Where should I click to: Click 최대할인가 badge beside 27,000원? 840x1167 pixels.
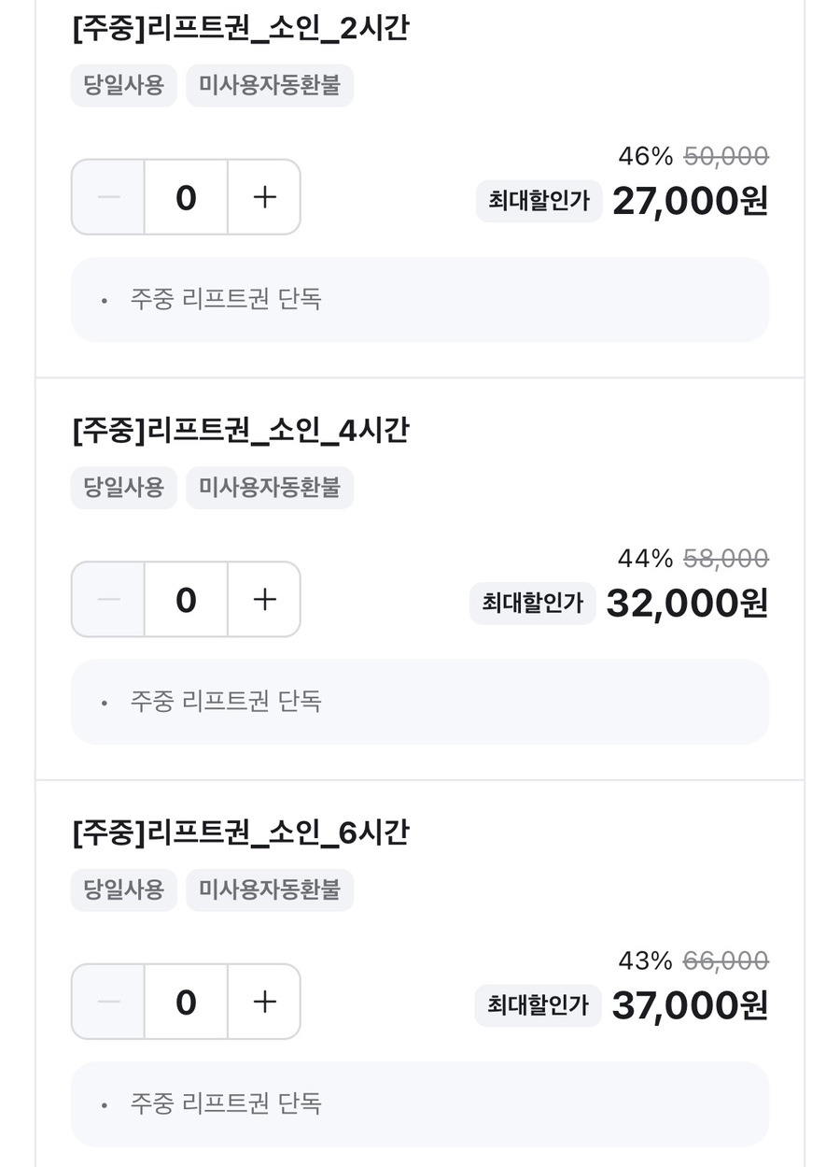(539, 201)
